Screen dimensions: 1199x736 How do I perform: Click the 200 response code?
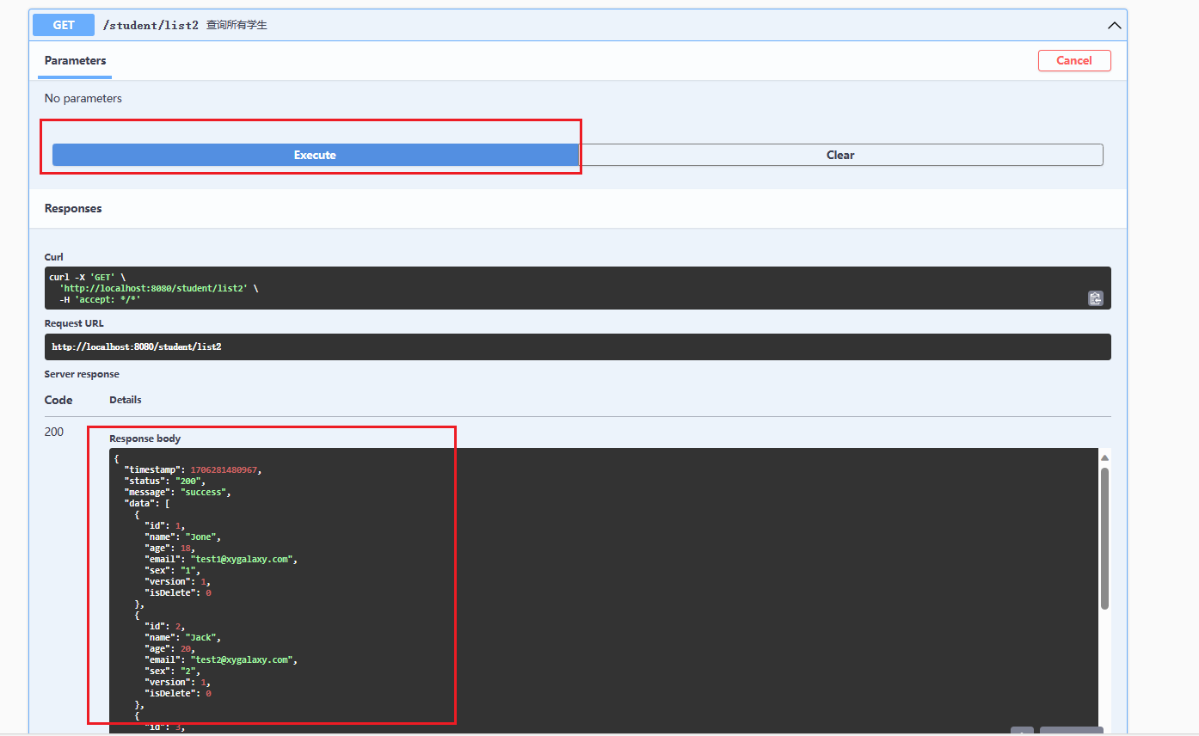[54, 432]
